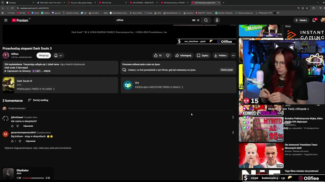Reply to the marcinchreptowicz6843 comment via Odpowiedz
This screenshot has height=182, width=325.
click(x=30, y=141)
